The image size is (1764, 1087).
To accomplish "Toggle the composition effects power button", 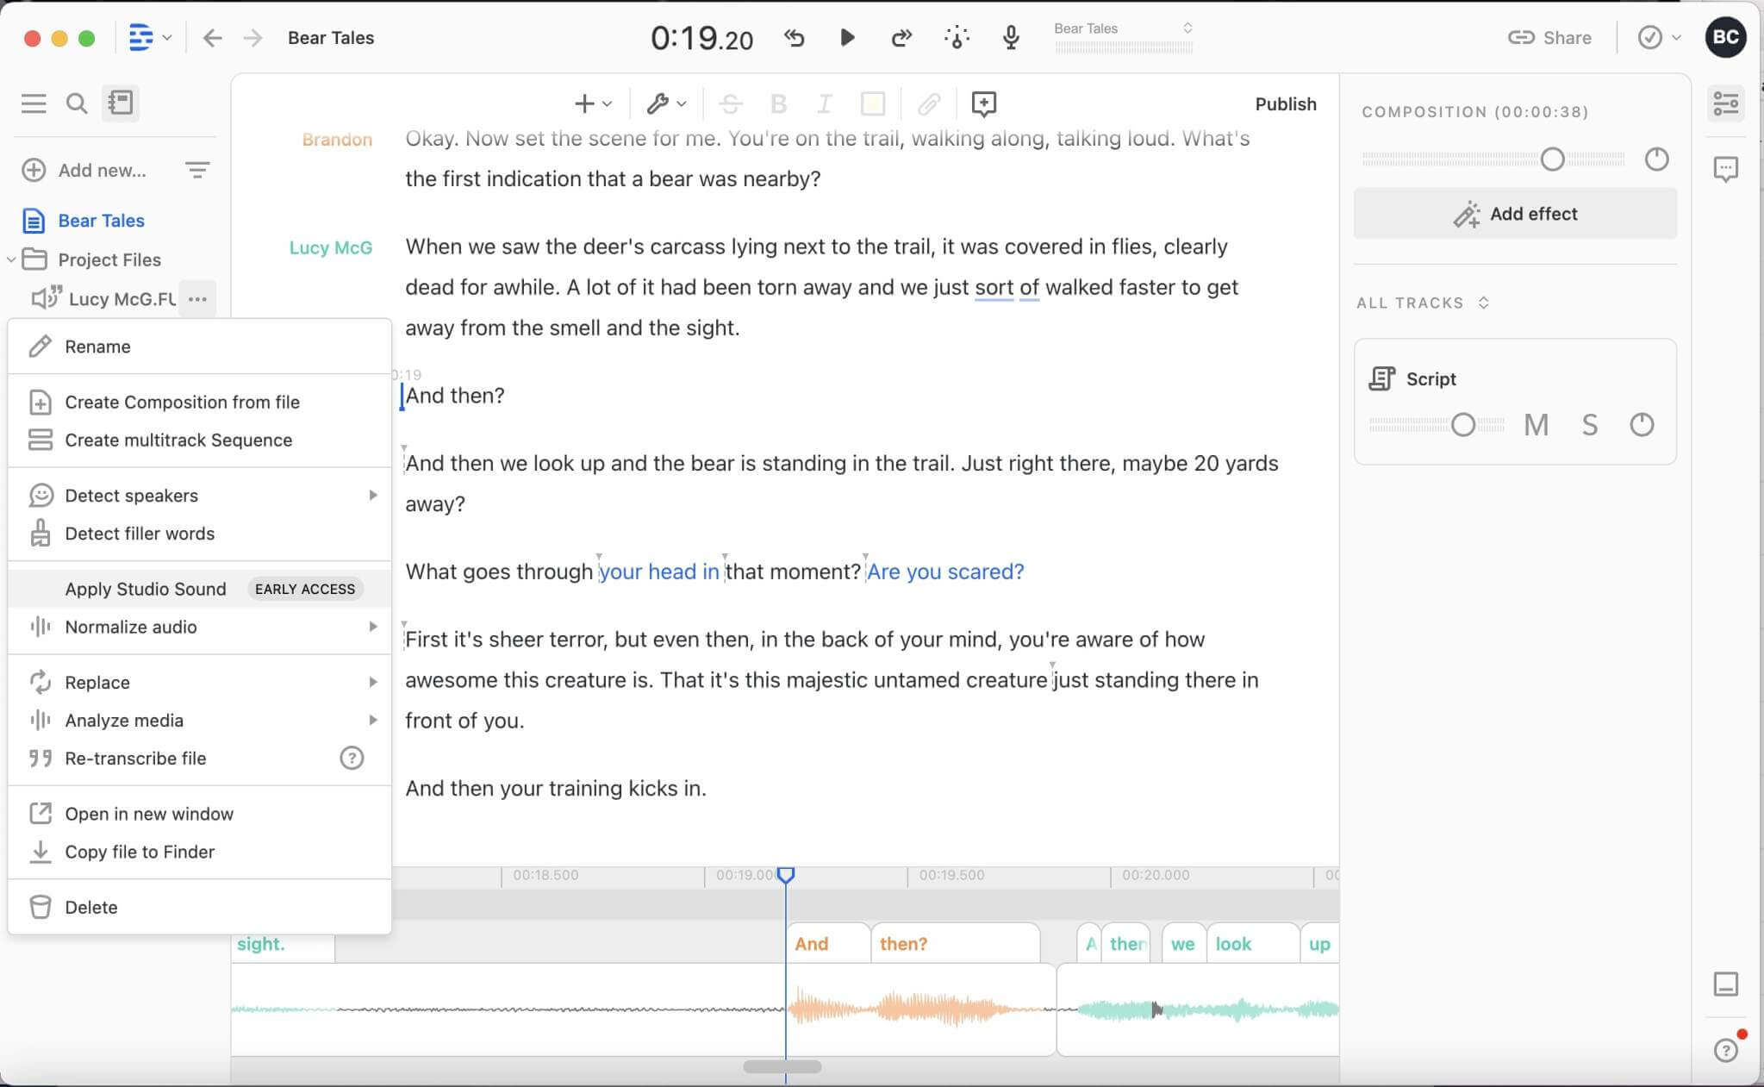I will (1656, 159).
